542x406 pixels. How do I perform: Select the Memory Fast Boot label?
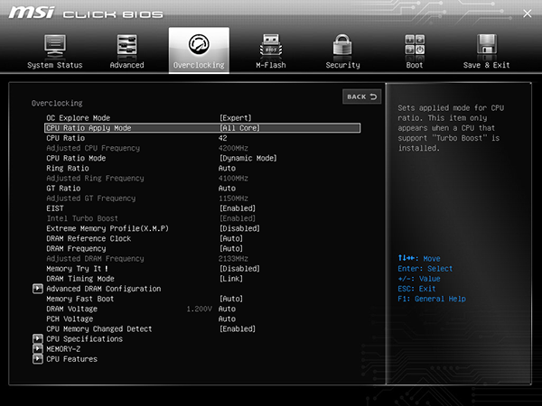79,299
